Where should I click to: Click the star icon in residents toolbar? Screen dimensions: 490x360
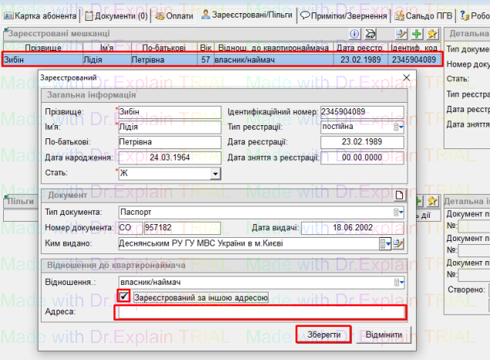(432, 34)
